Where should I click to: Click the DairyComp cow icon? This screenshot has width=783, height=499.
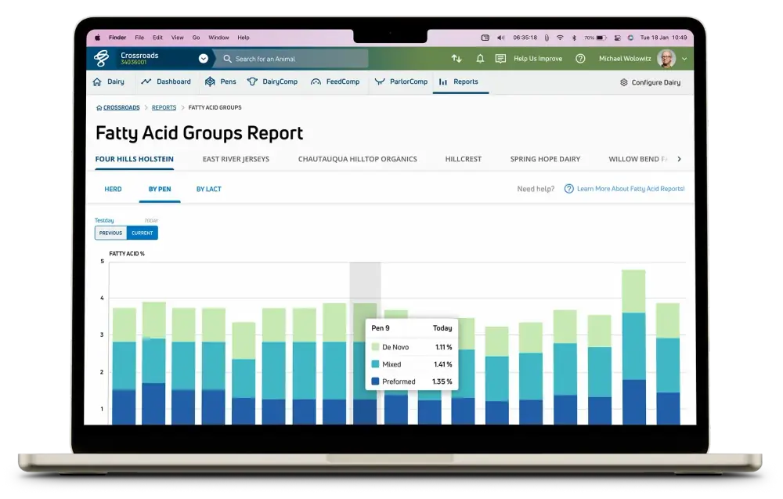[252, 81]
